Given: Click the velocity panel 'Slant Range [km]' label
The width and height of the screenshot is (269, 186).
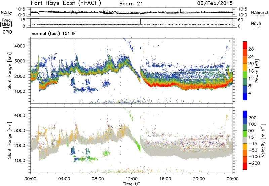Looking at the screenshot, I should point(9,140).
